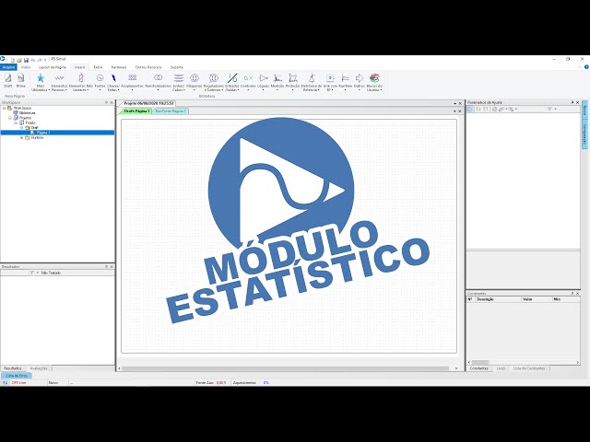Switch to the Início ribbon tab
Screen dimensions: 590x442
(x=26, y=67)
